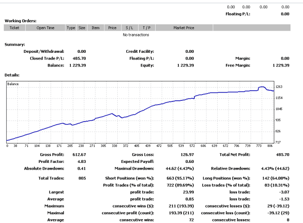Click the top Floating P/L label
Image resolution: width=303 pixels, height=223 pixels.
point(238,14)
